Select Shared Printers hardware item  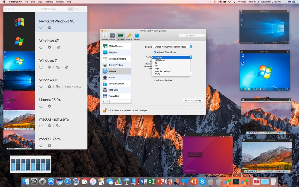[x=117, y=65]
